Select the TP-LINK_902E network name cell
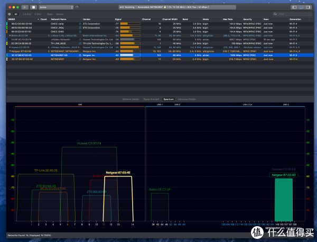 (58, 43)
